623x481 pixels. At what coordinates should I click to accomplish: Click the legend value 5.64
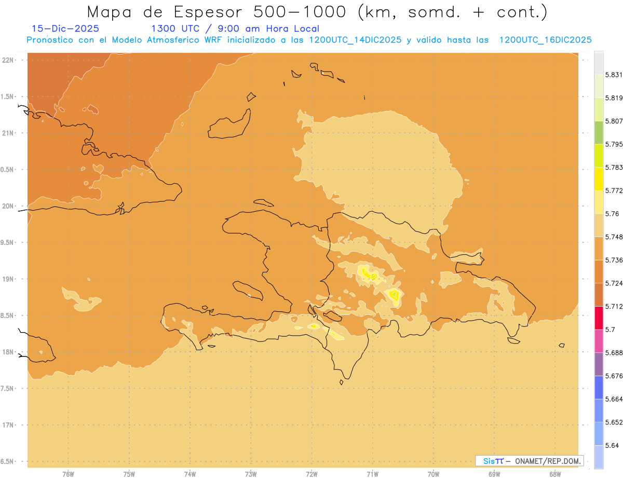pos(612,445)
